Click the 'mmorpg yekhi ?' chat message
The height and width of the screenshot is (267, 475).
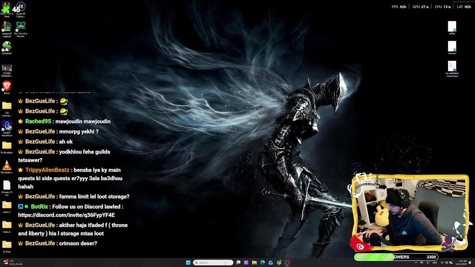click(x=79, y=131)
